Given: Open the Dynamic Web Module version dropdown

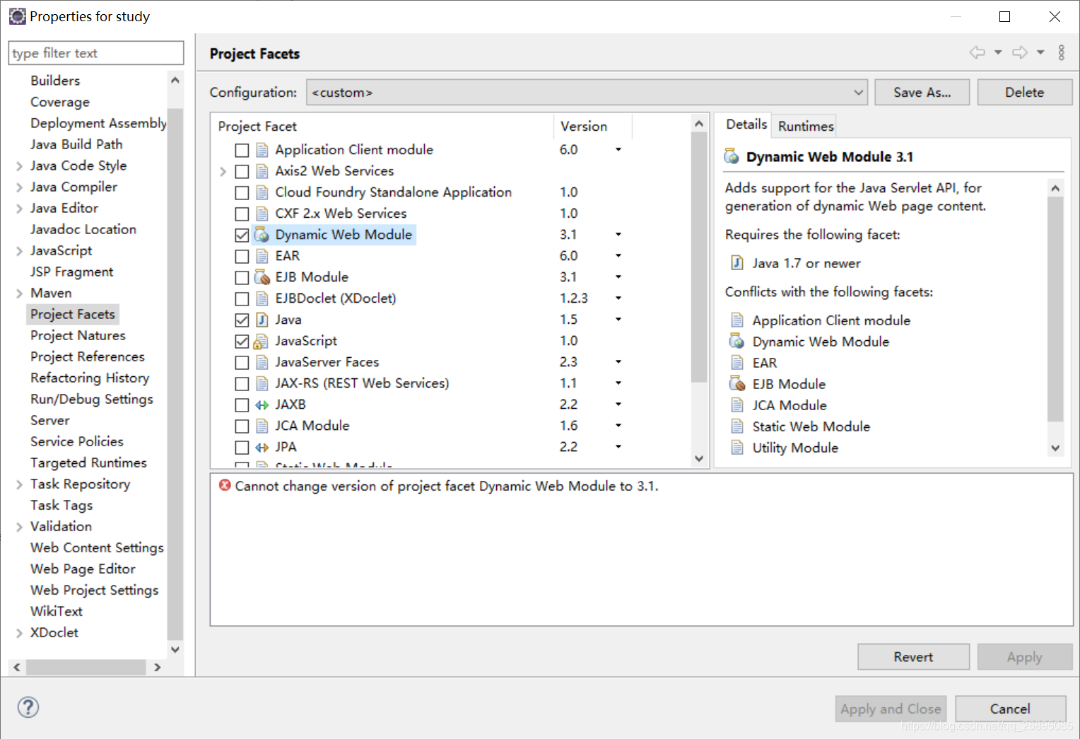Looking at the screenshot, I should [618, 234].
